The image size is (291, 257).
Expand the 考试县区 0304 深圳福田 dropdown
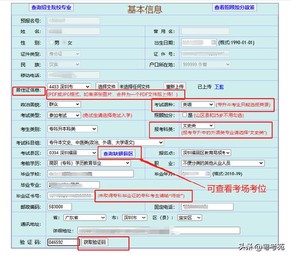click(72, 153)
